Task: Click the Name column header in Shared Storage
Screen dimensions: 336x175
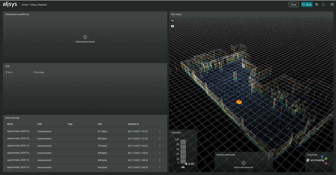Action: (10, 124)
